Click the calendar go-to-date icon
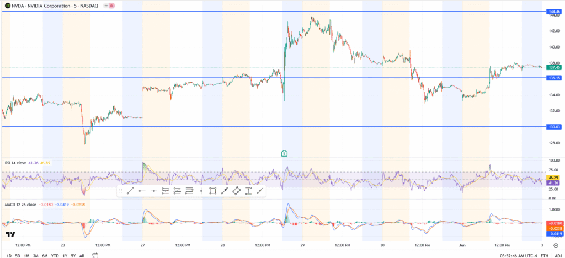565x258 pixels. click(x=95, y=255)
